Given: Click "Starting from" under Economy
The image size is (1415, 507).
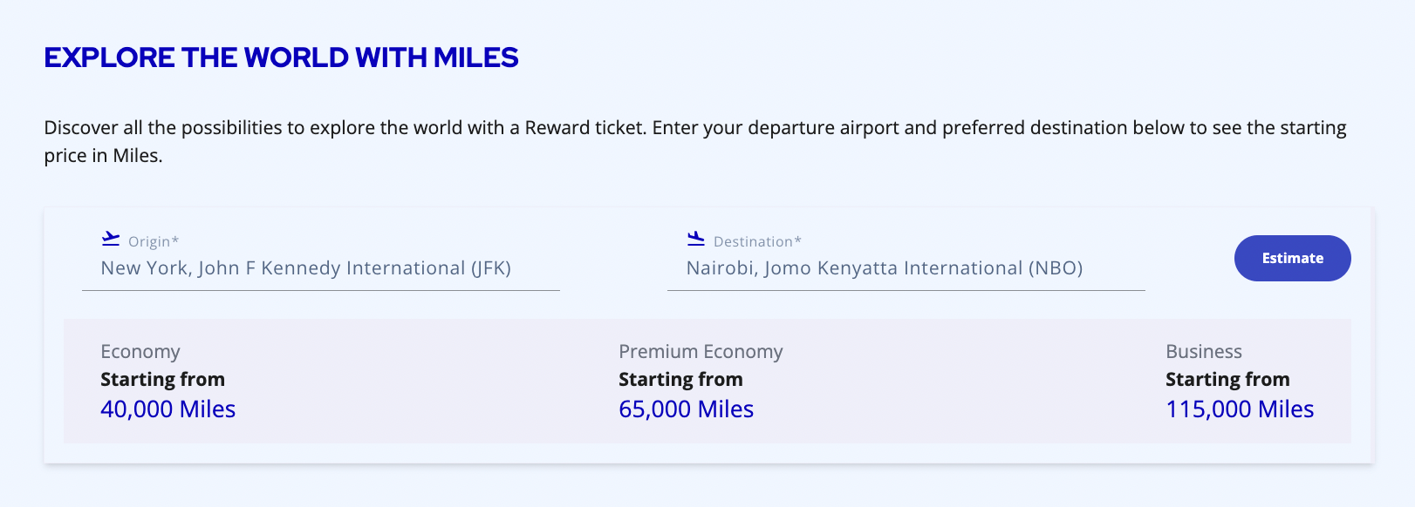Looking at the screenshot, I should point(163,380).
